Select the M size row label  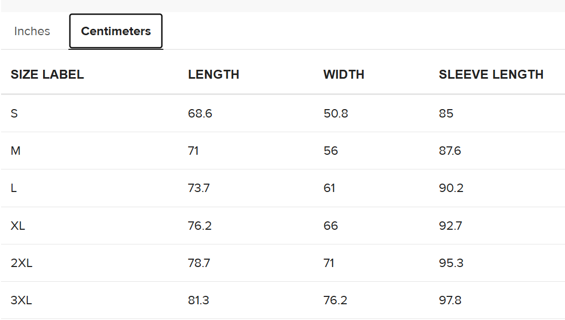15,151
